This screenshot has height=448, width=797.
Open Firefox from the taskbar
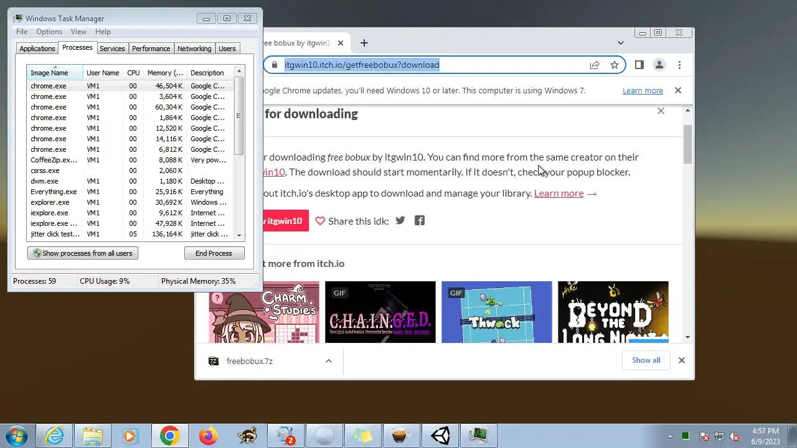tap(208, 436)
